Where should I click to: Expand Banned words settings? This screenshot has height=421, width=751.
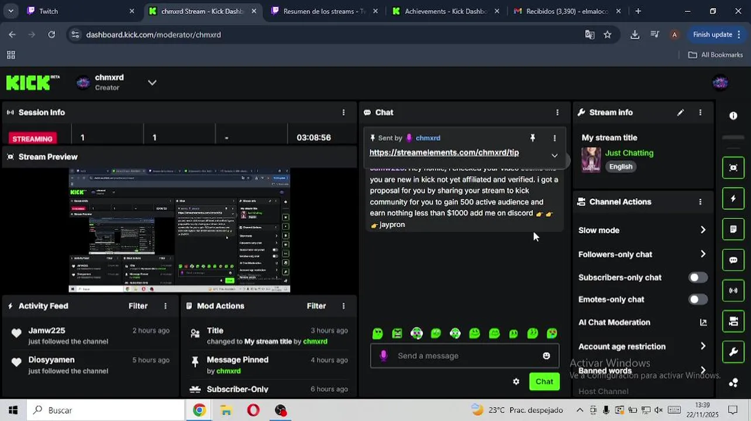click(702, 371)
